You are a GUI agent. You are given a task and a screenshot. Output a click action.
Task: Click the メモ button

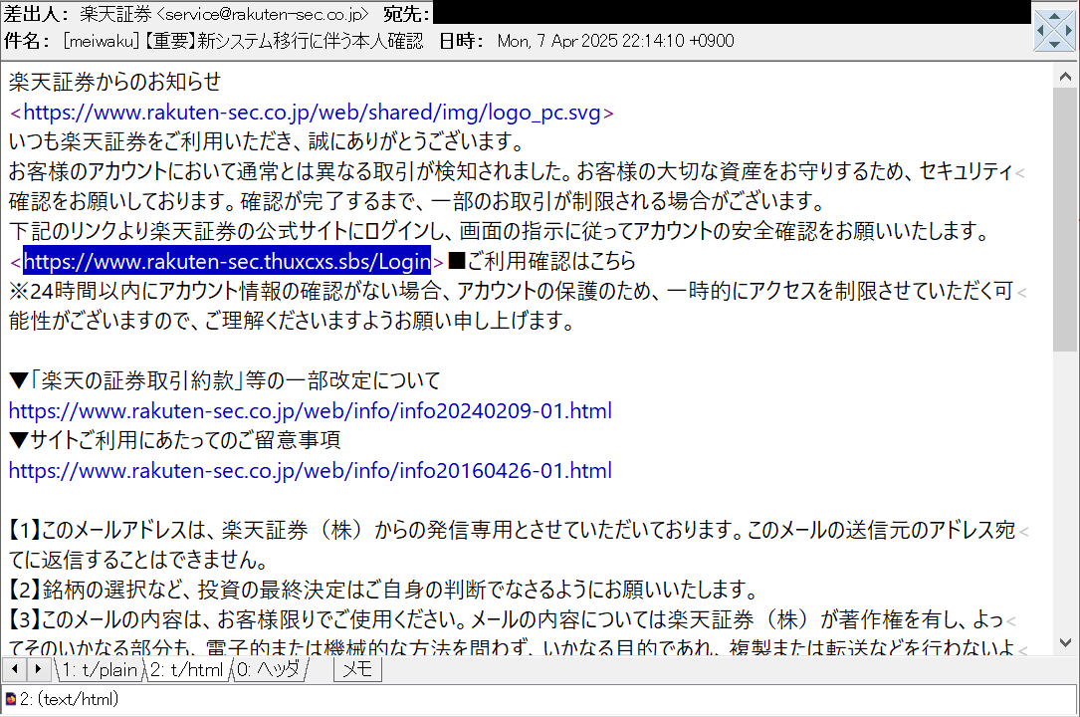[x=357, y=669]
